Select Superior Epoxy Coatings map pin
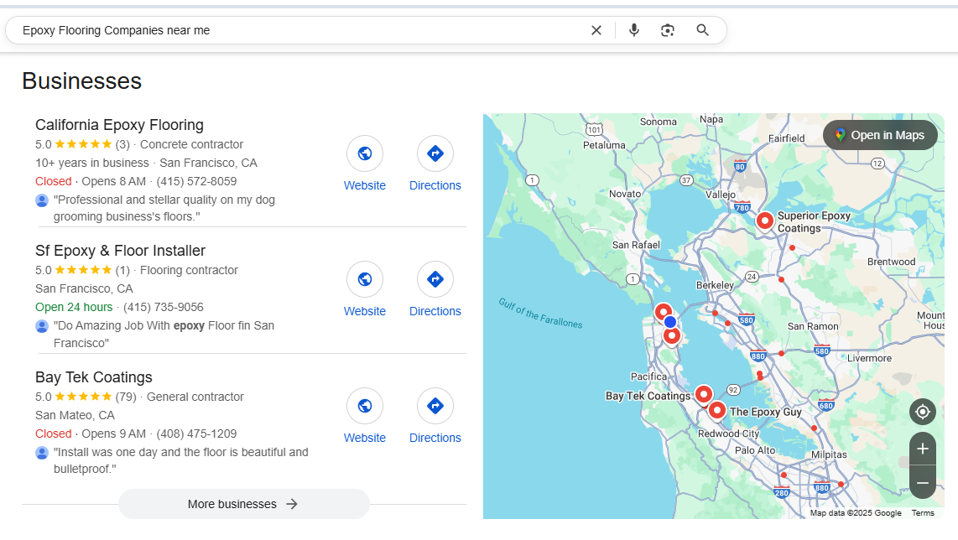Image resolution: width=958 pixels, height=540 pixels. [764, 221]
